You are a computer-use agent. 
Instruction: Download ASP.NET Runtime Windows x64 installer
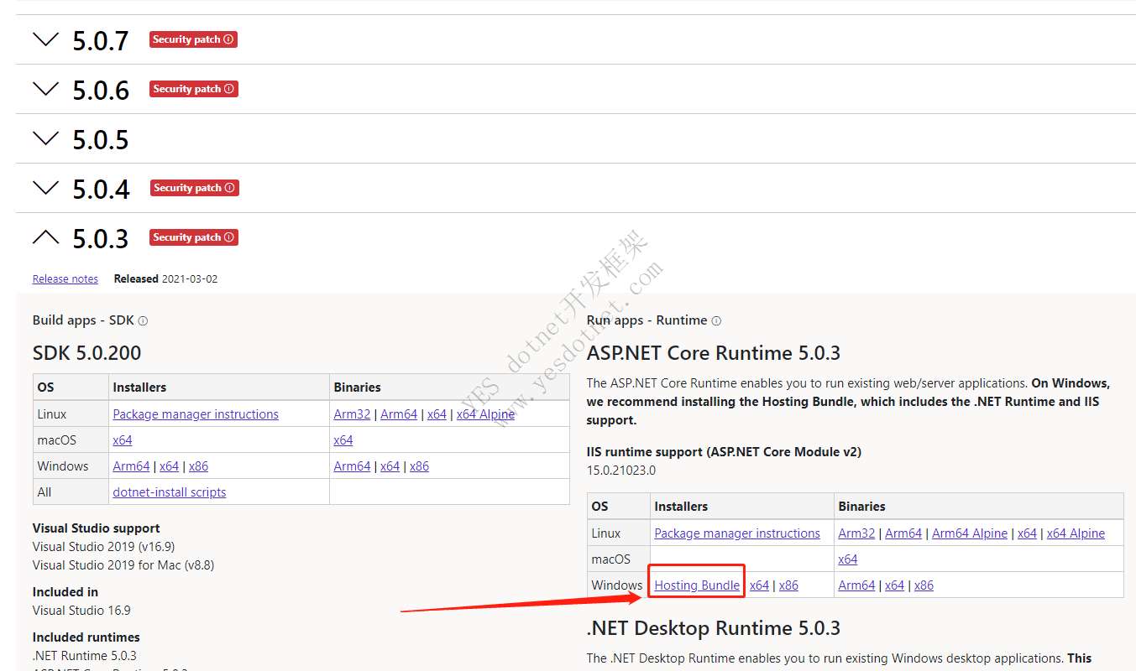[x=760, y=585]
